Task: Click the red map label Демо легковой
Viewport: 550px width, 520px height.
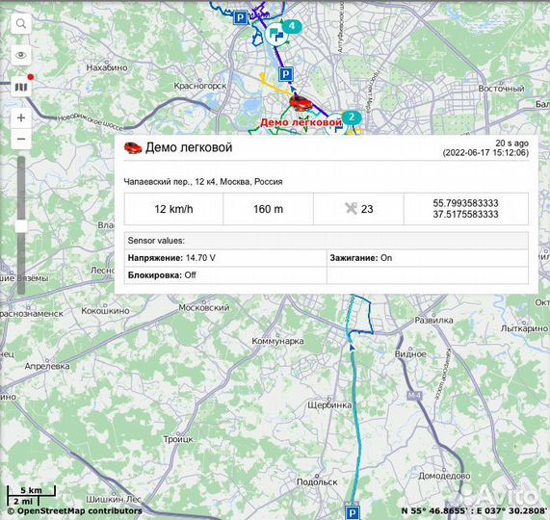Action: pos(301,122)
